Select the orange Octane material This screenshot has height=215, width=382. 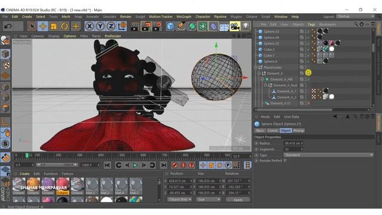[x=33, y=186]
